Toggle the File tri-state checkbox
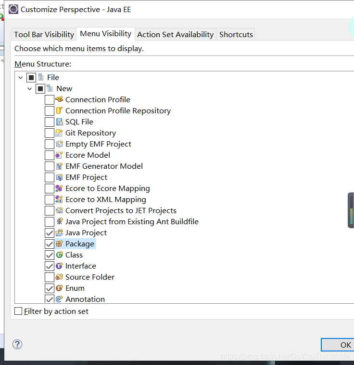The image size is (354, 365). point(31,78)
